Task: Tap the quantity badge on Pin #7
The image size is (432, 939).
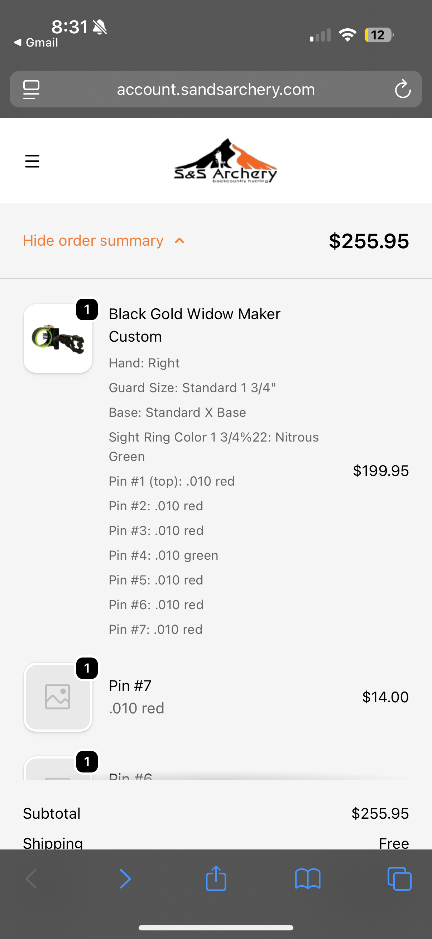Action: (87, 668)
